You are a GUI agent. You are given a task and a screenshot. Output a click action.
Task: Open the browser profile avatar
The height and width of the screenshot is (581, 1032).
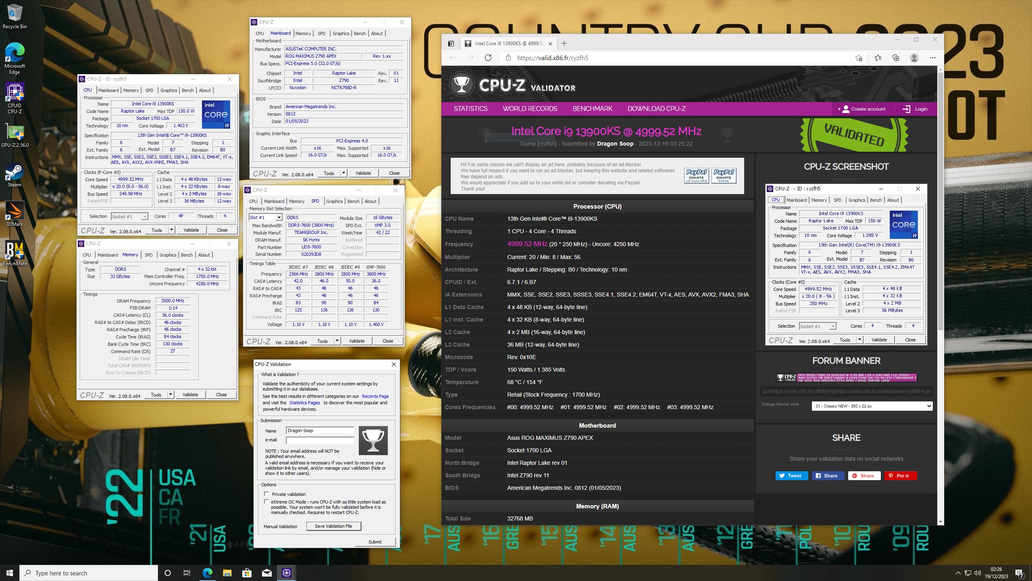coord(914,58)
